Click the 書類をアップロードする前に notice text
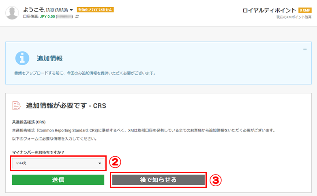This screenshot has height=196, width=317. click(85, 73)
